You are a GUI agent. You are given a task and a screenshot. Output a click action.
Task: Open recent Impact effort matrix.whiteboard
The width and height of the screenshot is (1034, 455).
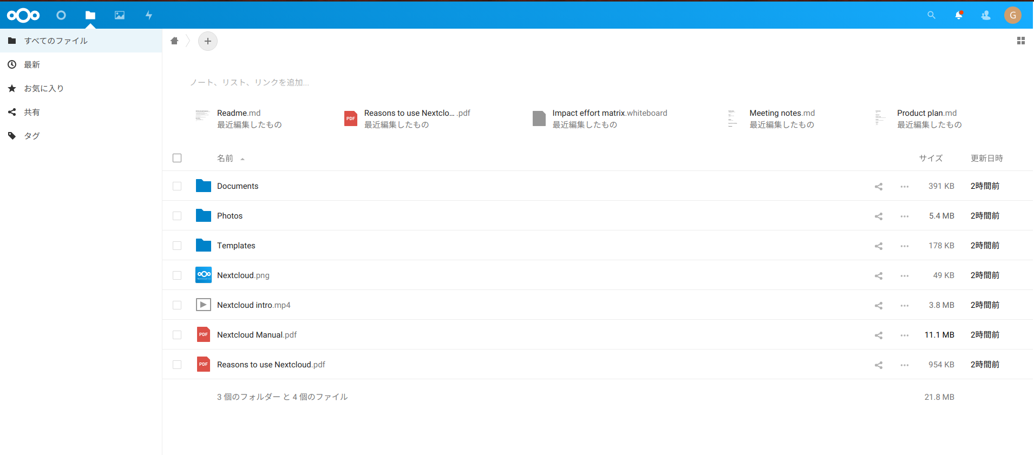600,118
